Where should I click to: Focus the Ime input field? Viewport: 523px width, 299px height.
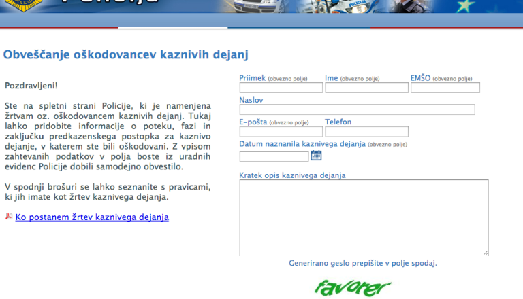point(366,88)
